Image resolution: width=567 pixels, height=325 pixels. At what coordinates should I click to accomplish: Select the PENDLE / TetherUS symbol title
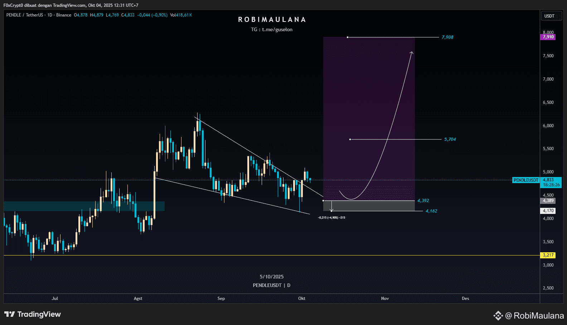point(25,15)
